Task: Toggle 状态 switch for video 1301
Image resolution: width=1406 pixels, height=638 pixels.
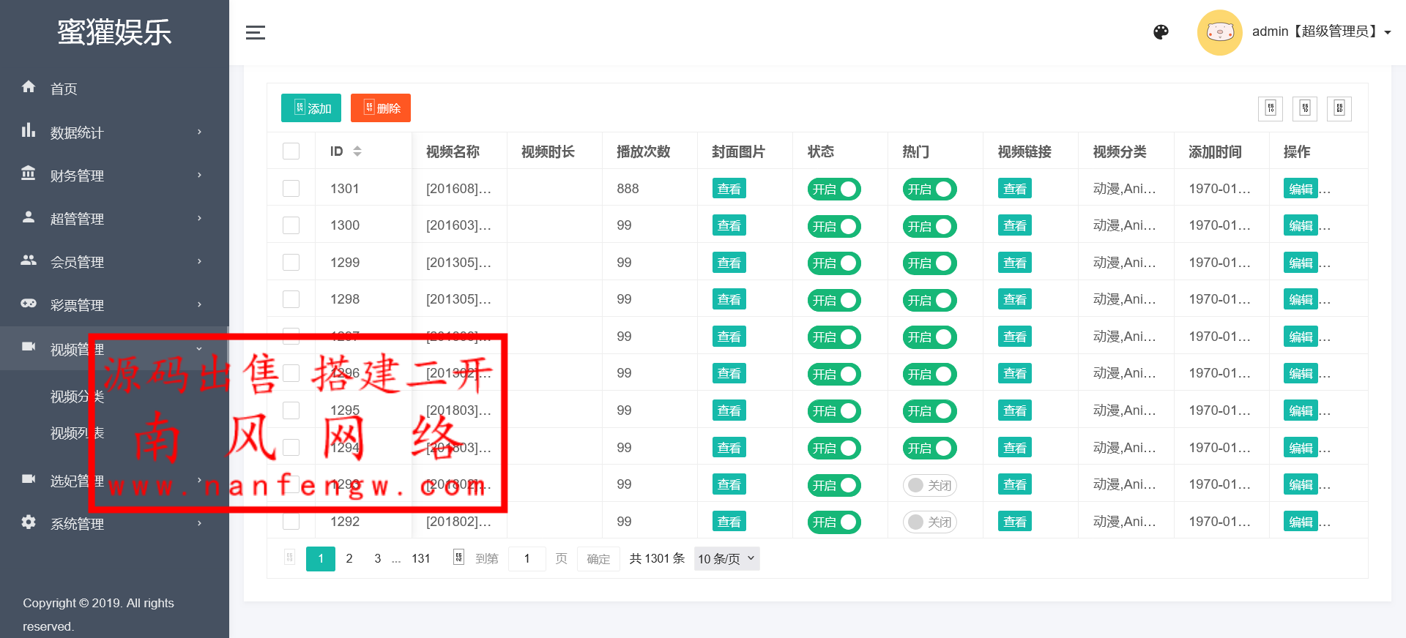Action: [834, 189]
